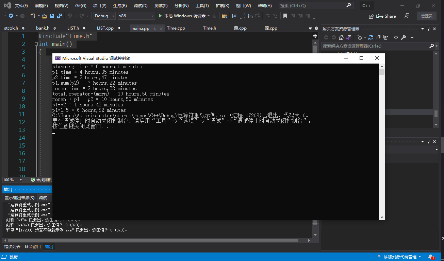
Task: Click the debug console vertical scrollbar
Action: pyautogui.click(x=382, y=141)
